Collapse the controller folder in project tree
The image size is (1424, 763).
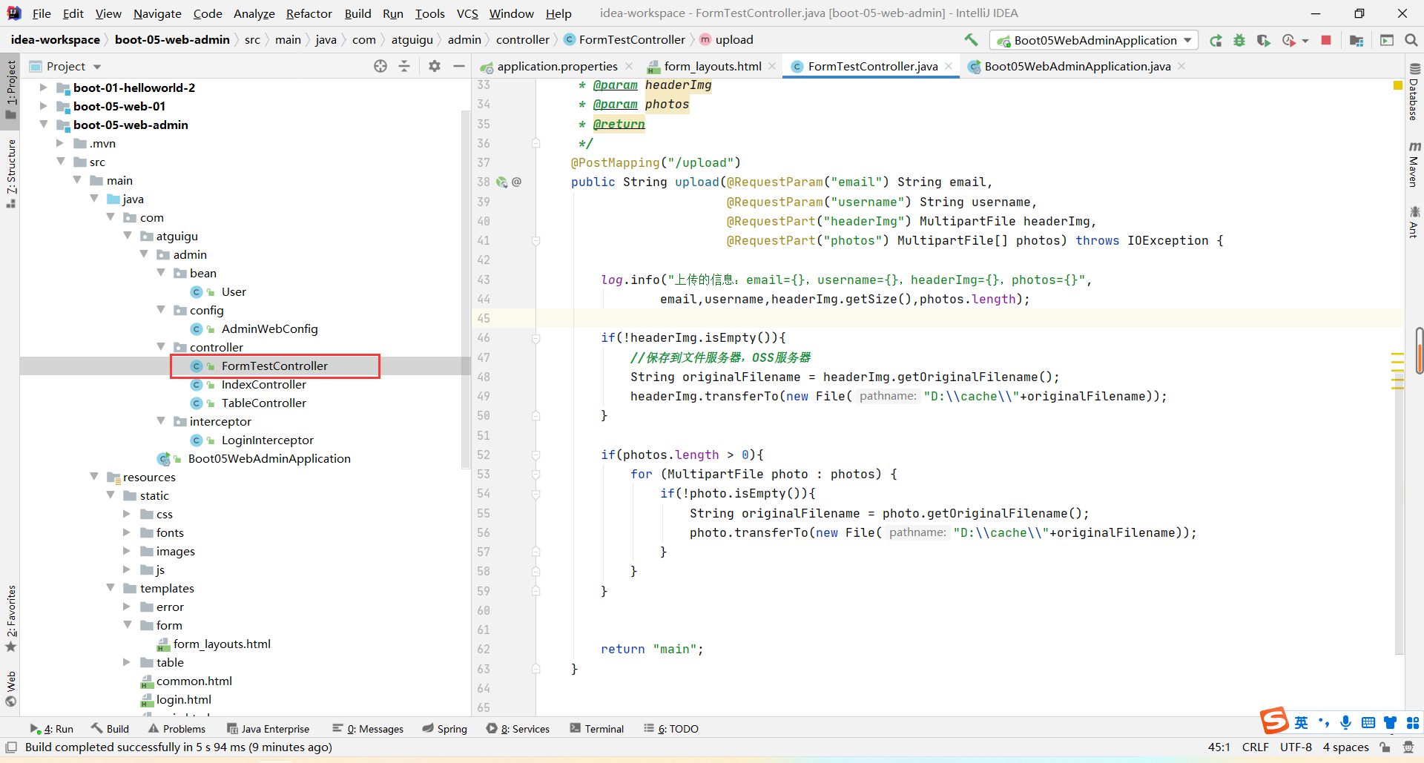coord(161,347)
